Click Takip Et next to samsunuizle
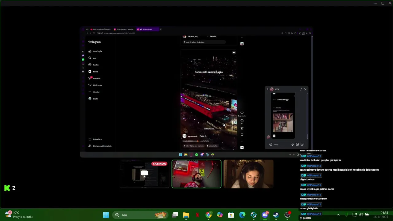Viewport: 393px width, 221px height. (203, 136)
